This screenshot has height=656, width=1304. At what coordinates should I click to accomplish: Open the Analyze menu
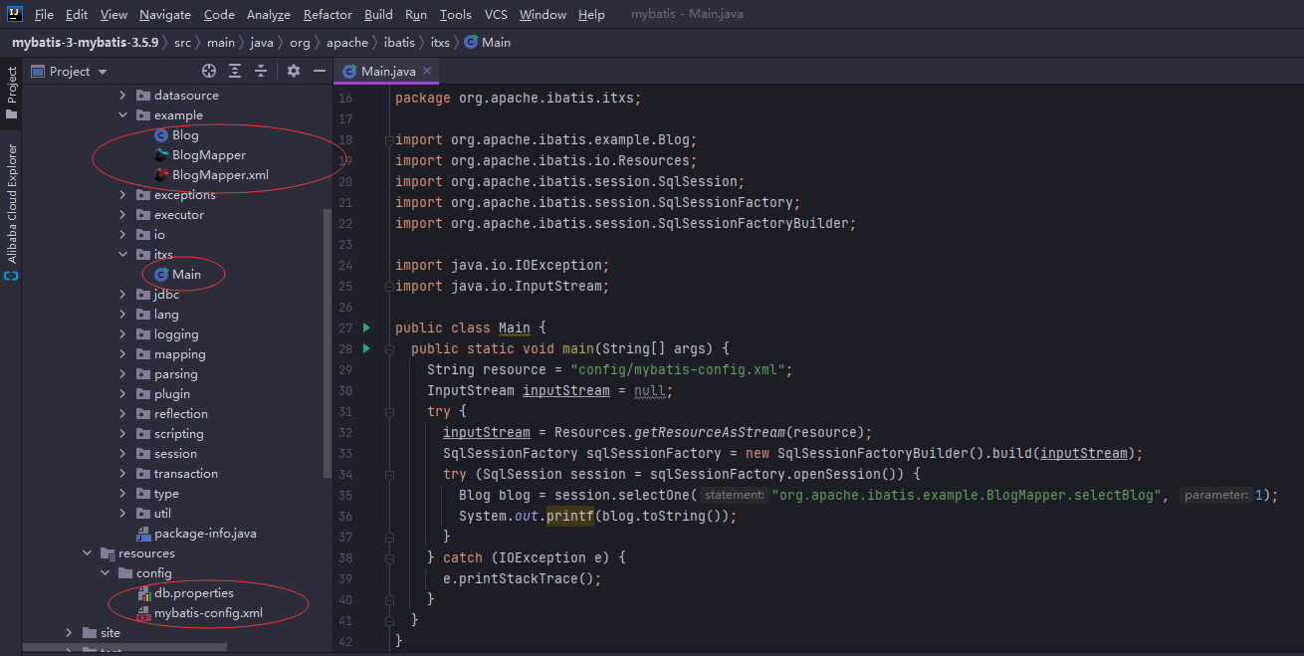pos(269,15)
